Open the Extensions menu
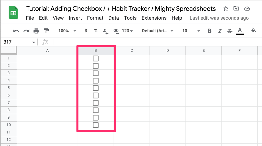This screenshot has width=262, height=146. click(x=154, y=18)
